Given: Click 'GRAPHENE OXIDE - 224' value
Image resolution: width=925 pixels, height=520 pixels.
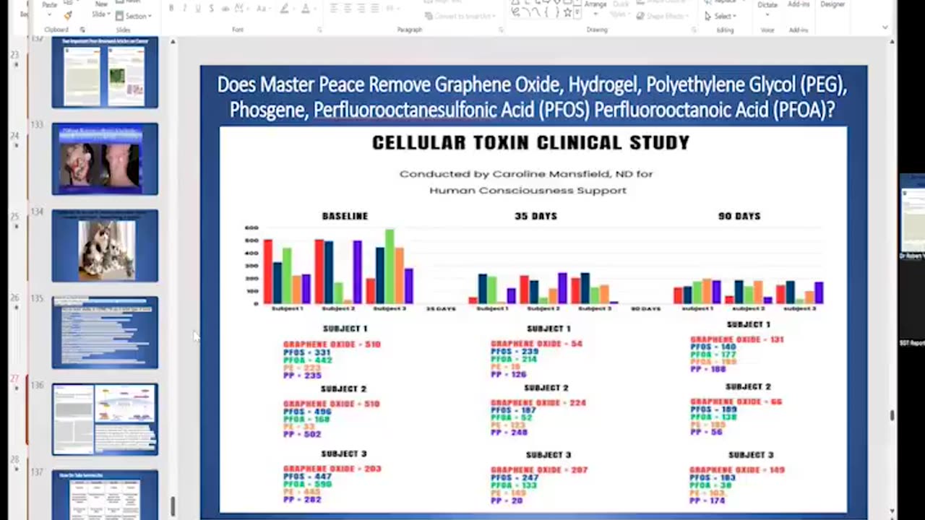Looking at the screenshot, I should [538, 403].
